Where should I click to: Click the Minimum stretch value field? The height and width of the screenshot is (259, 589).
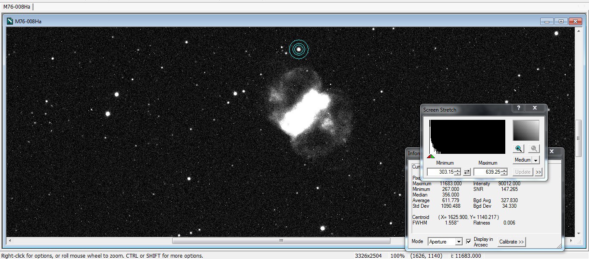tap(441, 172)
